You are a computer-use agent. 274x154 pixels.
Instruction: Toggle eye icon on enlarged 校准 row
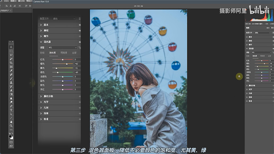(x=80, y=119)
